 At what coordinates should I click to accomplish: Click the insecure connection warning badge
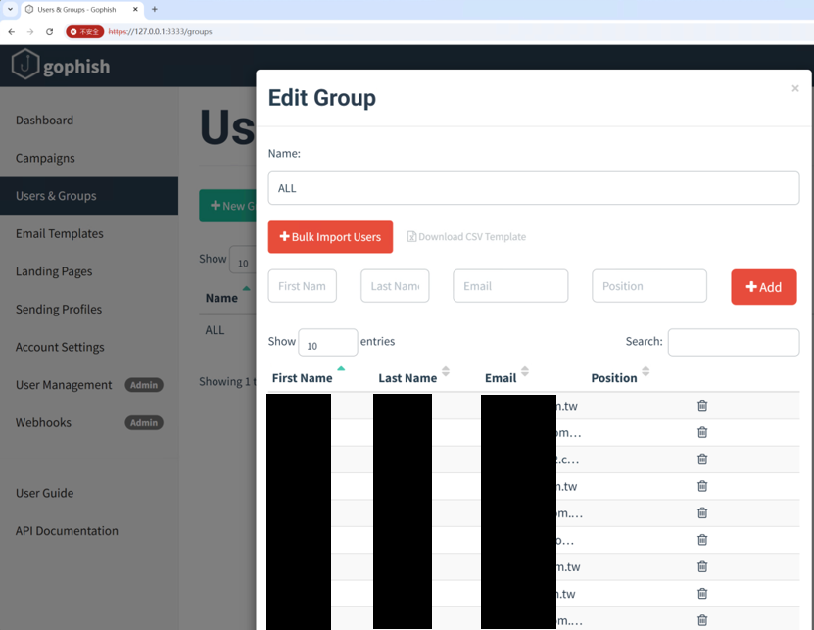pos(84,31)
